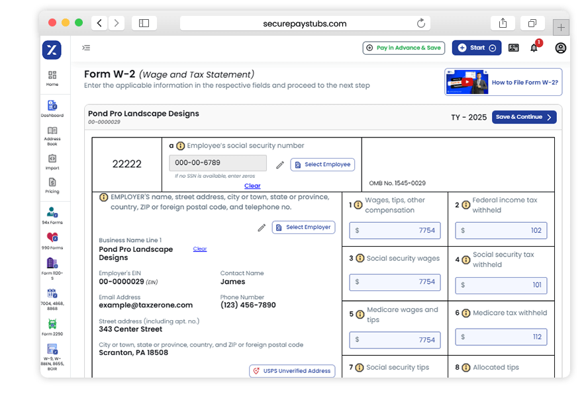Open W-9, W-8BEN, 8655, BOIR icon
This screenshot has height=410, width=586.
pyautogui.click(x=52, y=357)
